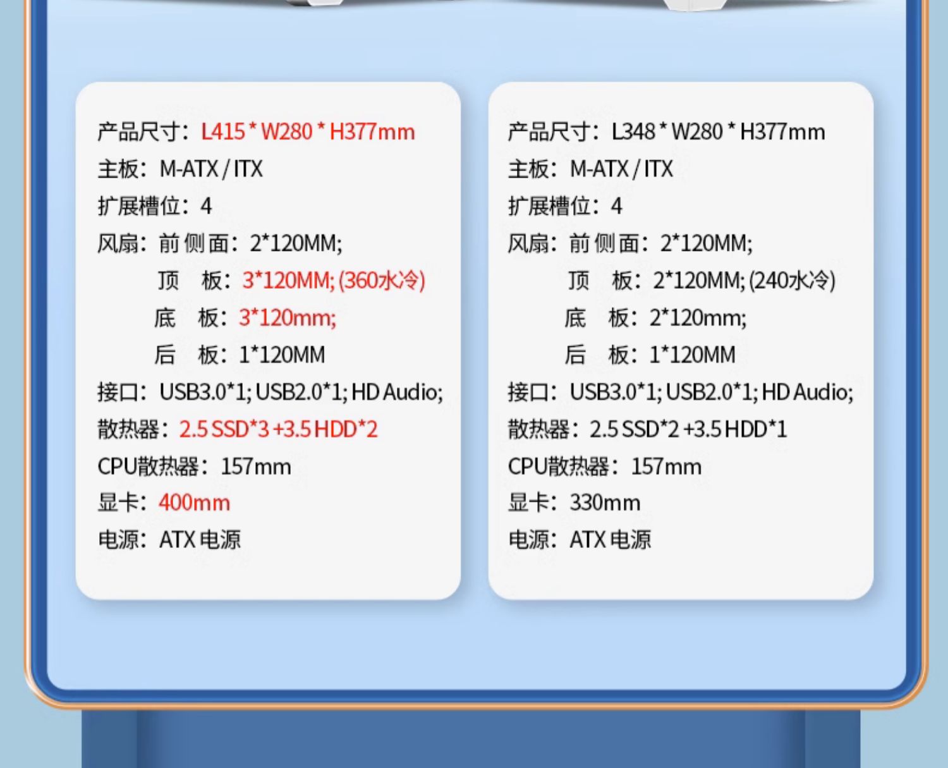Click 主板 M-ATX / ITX in left card
This screenshot has height=768, width=948.
[x=180, y=169]
